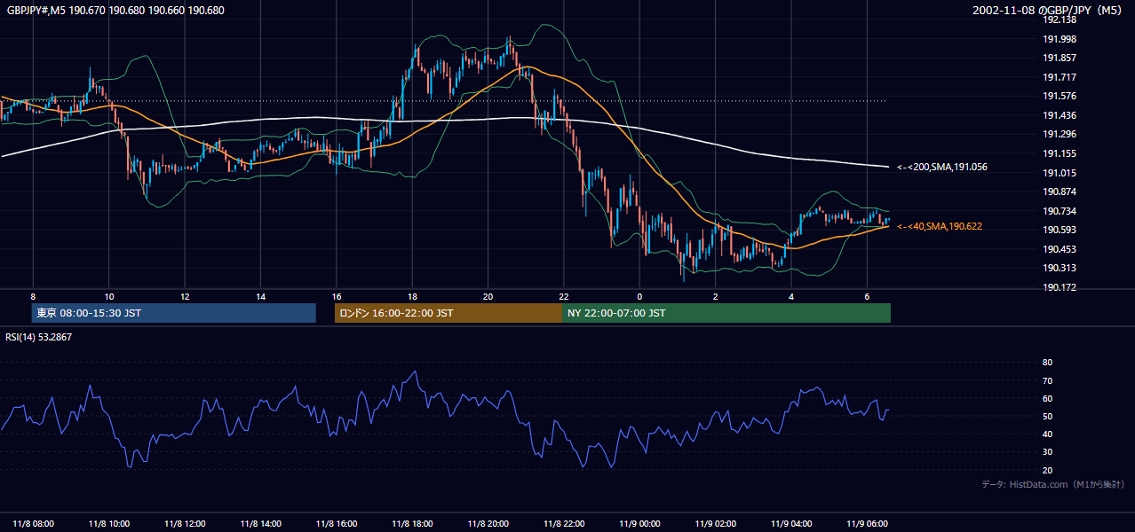Click the RSI axis level 50
The width and height of the screenshot is (1135, 532).
point(1047,416)
